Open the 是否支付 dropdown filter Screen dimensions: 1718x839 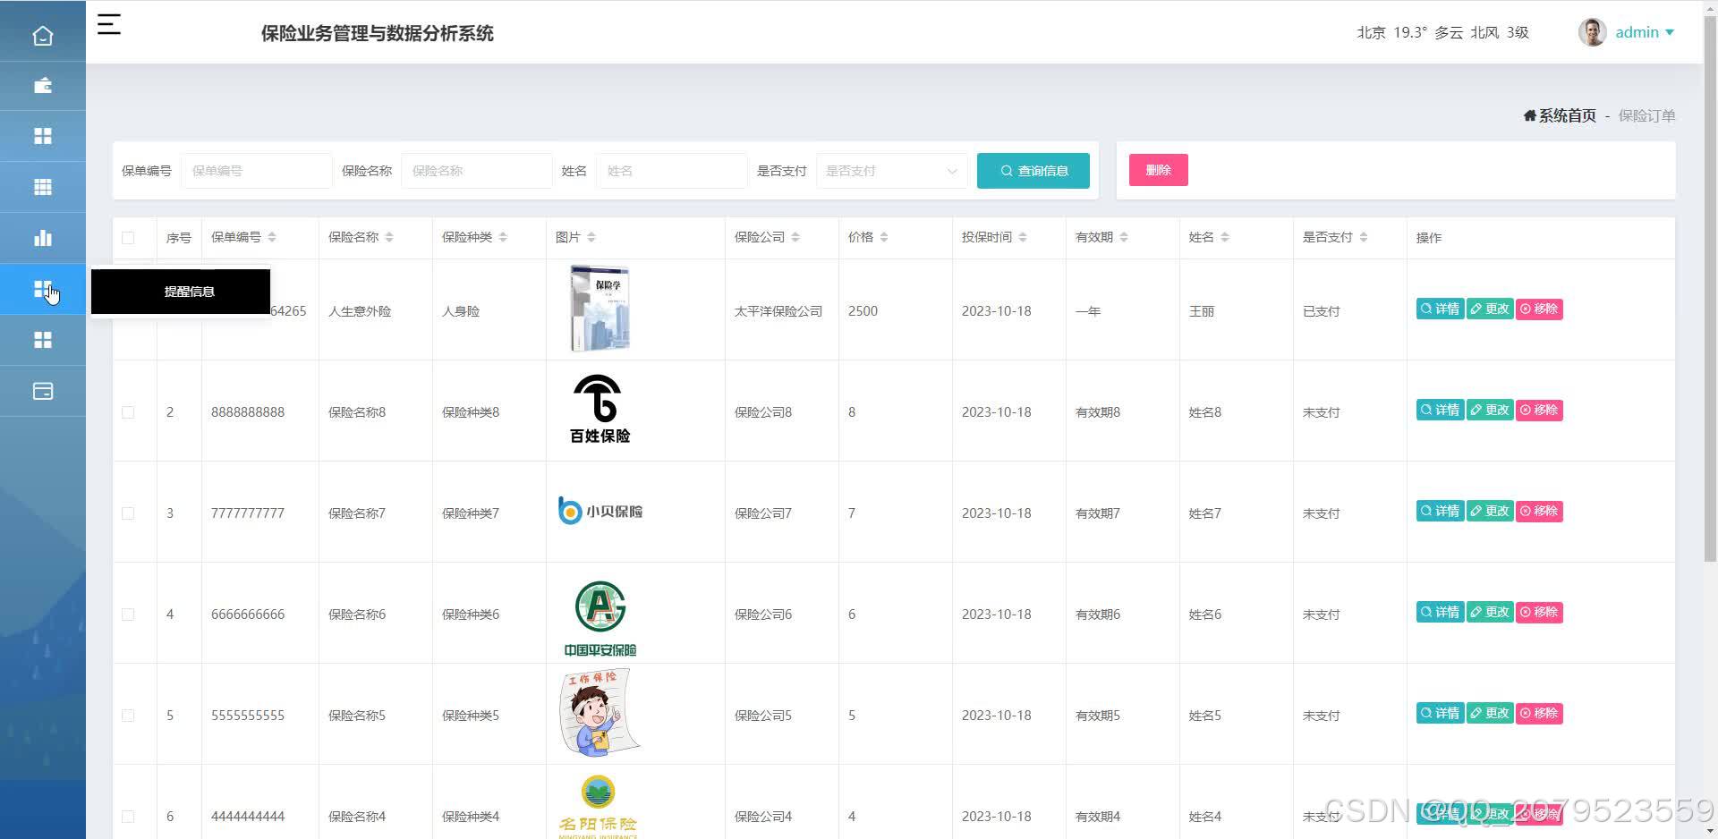click(890, 170)
